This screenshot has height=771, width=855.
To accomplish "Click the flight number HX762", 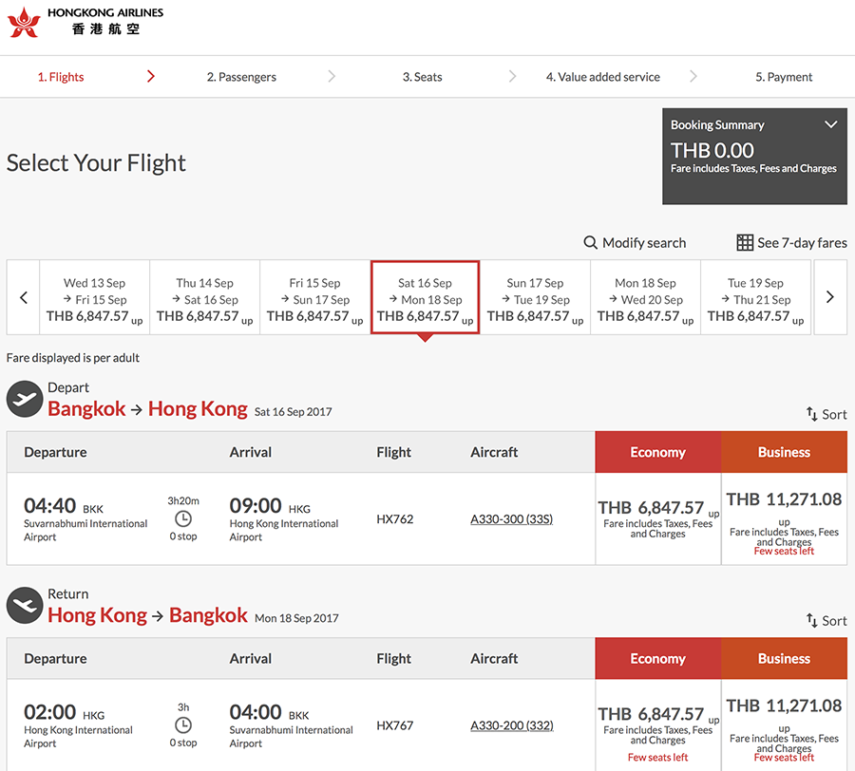I will (x=395, y=518).
